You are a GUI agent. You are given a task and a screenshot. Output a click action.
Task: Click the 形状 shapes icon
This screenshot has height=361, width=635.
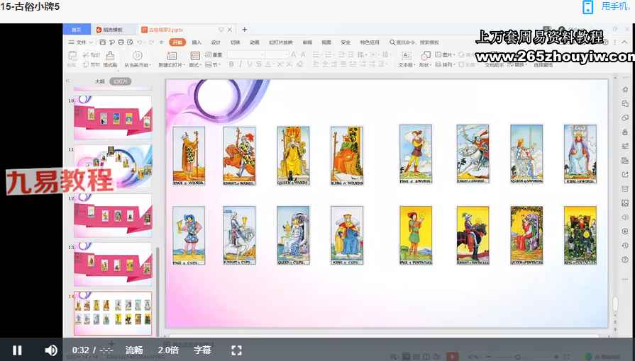coord(425,55)
